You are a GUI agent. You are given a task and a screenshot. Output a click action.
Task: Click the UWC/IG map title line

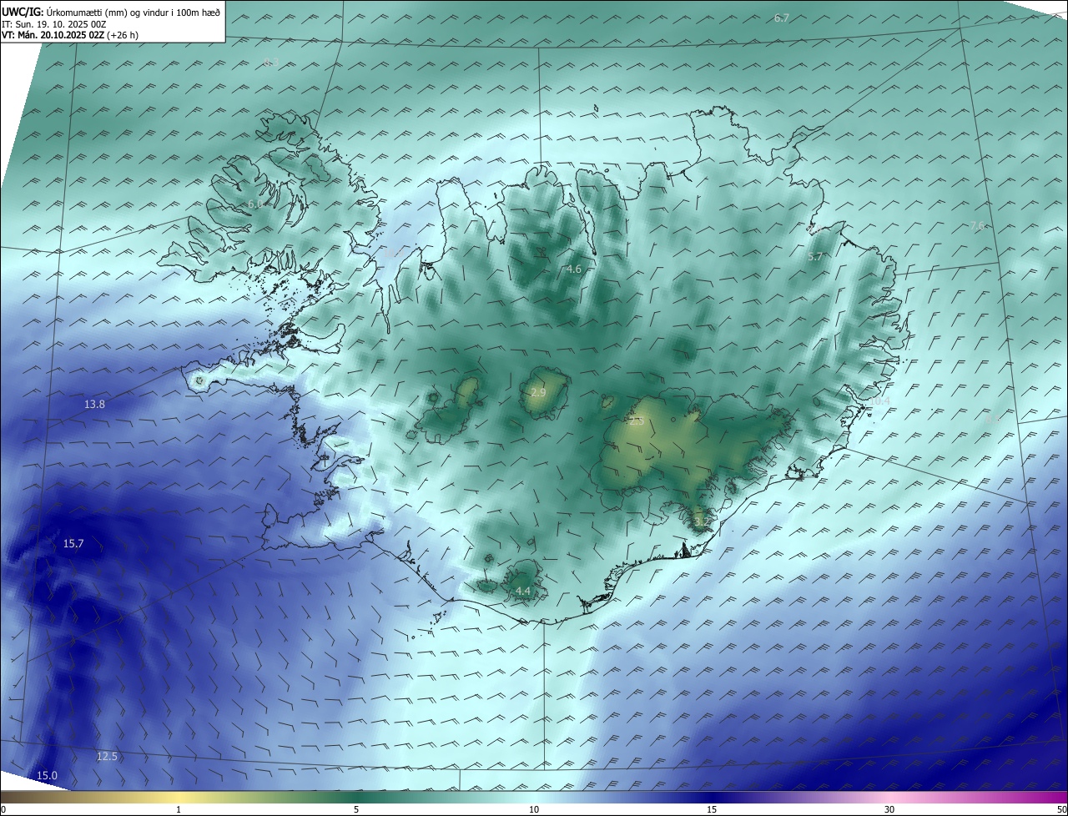(x=111, y=12)
